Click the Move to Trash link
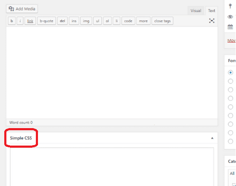Image resolution: width=236 pixels, height=186 pixels. coord(231,40)
